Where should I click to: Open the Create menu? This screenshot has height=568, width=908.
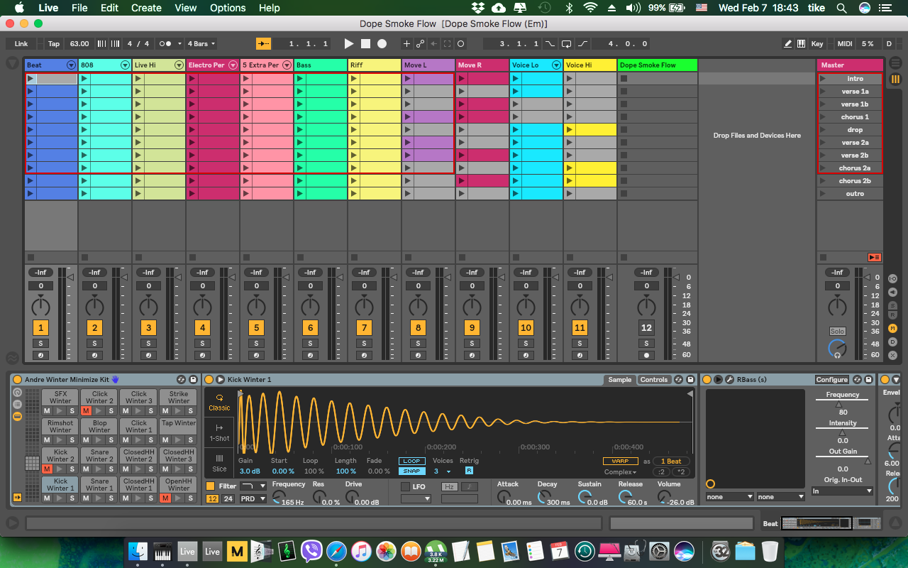point(146,8)
